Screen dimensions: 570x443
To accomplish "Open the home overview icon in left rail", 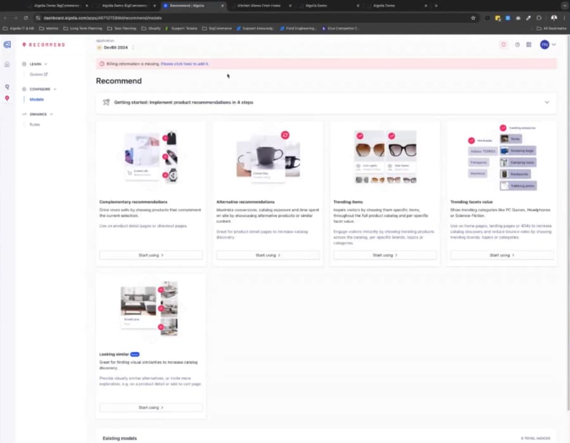I will [x=7, y=65].
